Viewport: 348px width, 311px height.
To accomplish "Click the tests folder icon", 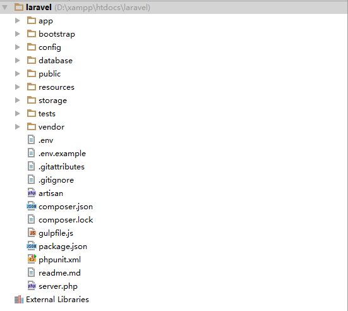I will (32, 113).
